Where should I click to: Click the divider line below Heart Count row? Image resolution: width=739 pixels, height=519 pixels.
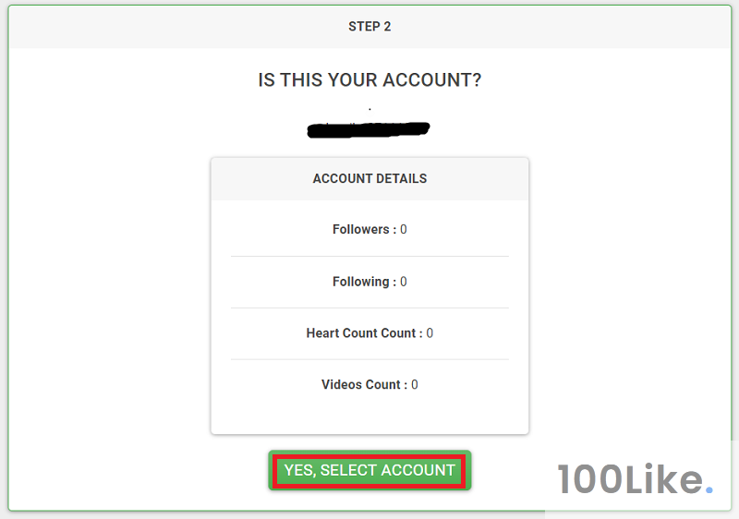(369, 359)
